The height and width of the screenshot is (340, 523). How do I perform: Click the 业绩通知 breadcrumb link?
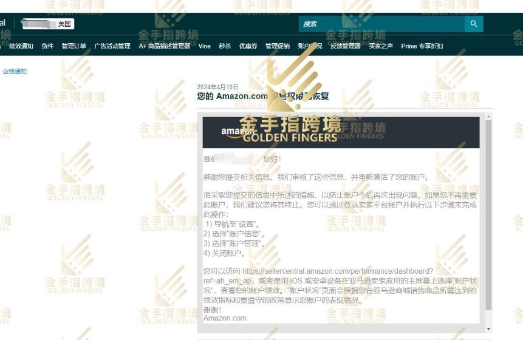coord(15,71)
